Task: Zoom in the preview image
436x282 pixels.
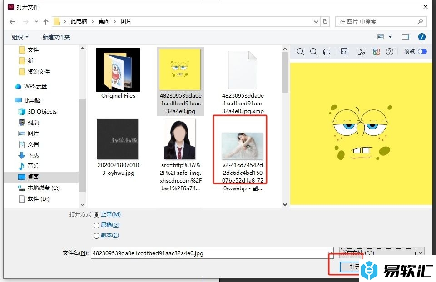Action: (314, 52)
